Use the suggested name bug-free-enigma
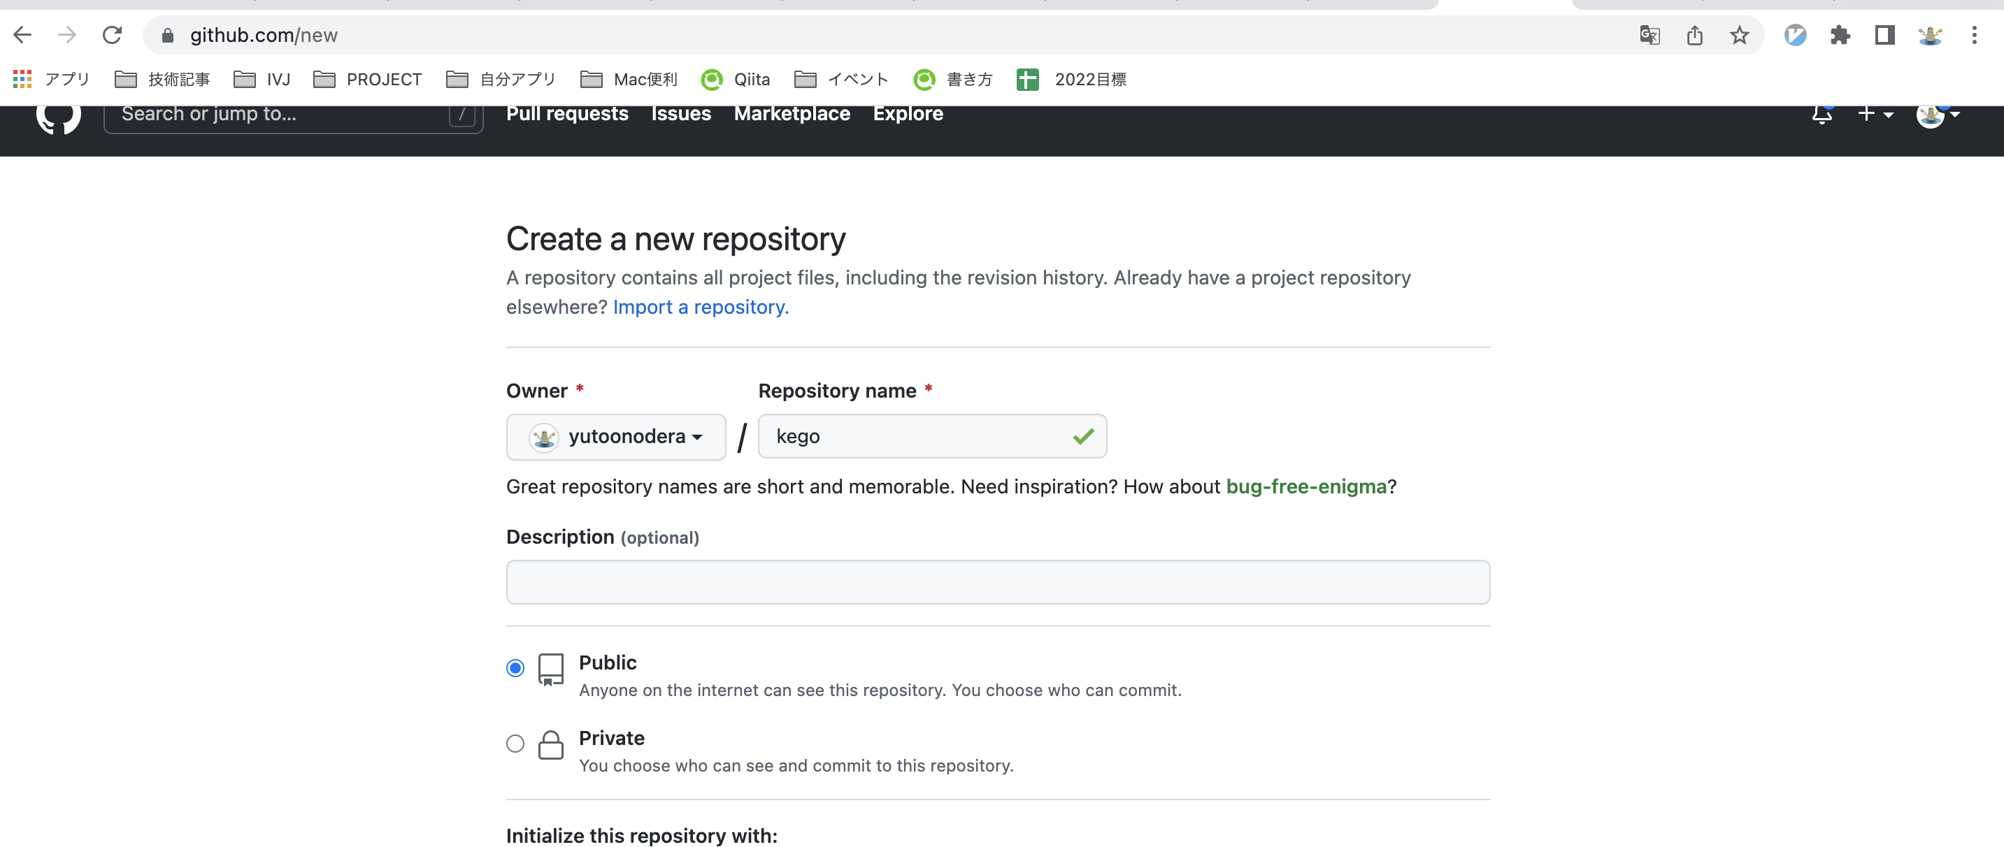This screenshot has width=2004, height=847. [1305, 487]
